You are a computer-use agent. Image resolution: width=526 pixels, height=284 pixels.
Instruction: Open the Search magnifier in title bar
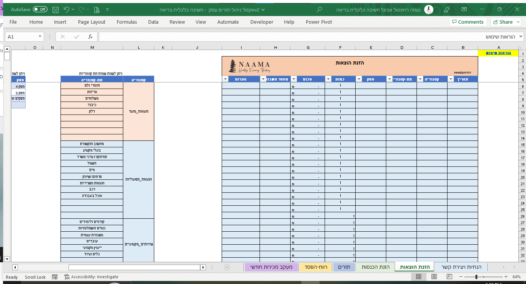pos(320,9)
